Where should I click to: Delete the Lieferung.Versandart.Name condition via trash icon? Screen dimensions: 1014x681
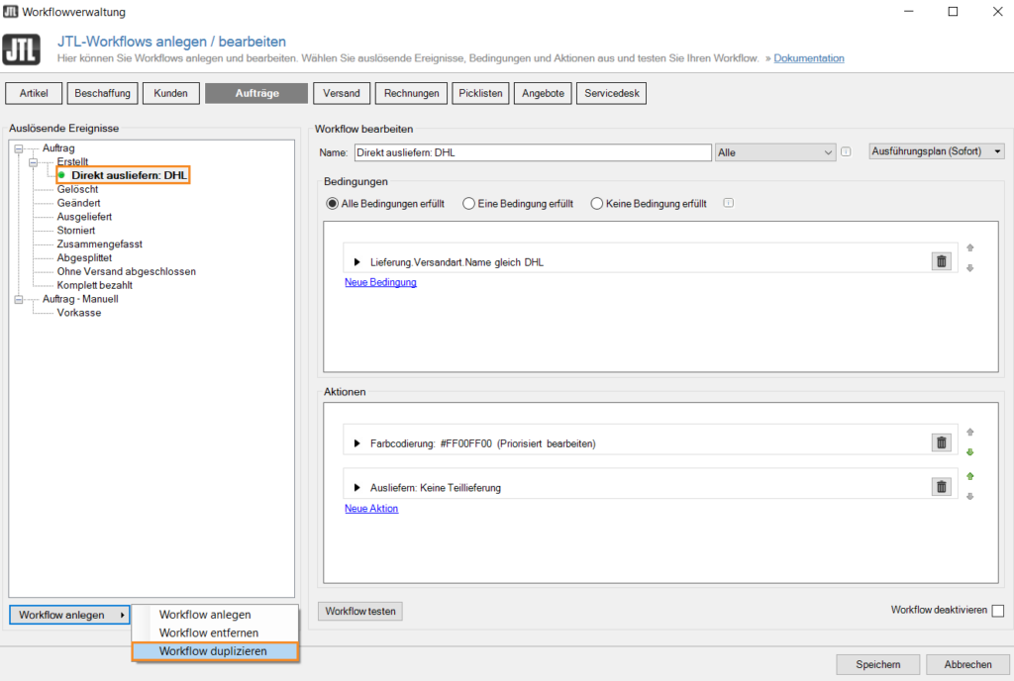(x=940, y=260)
